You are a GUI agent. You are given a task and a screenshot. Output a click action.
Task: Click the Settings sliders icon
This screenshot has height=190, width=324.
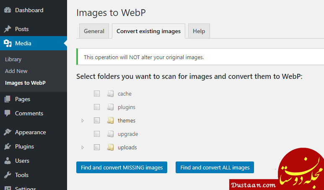(8, 188)
